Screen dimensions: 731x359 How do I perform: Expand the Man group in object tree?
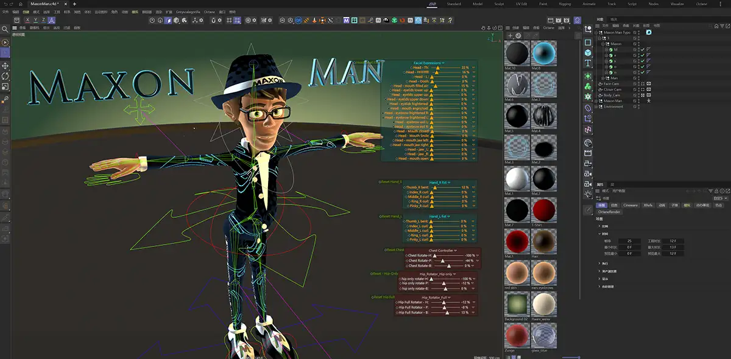[602, 78]
